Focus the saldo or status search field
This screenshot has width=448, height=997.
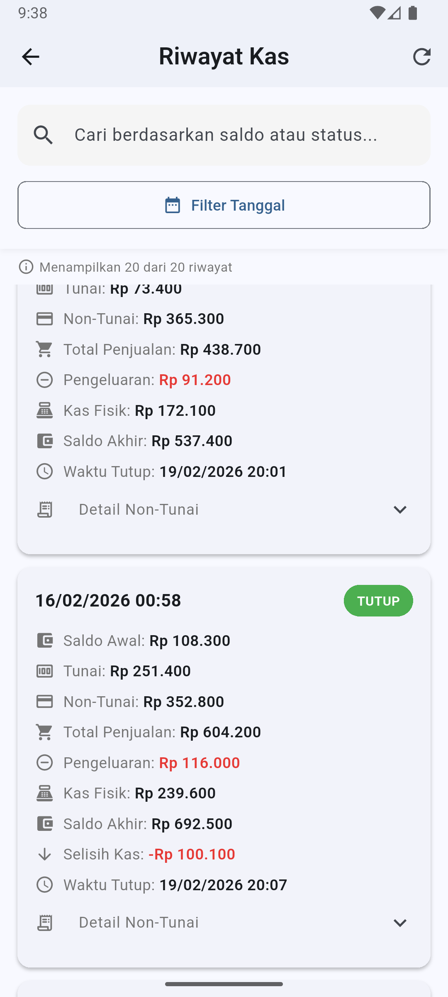tap(245, 135)
